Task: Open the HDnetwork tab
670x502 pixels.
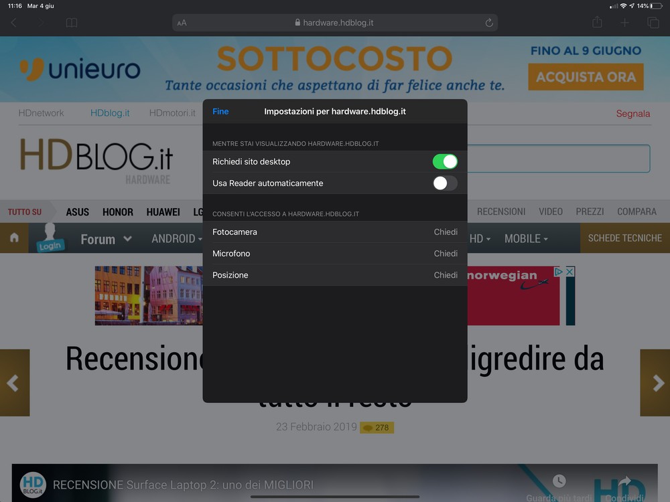Action: [x=41, y=113]
